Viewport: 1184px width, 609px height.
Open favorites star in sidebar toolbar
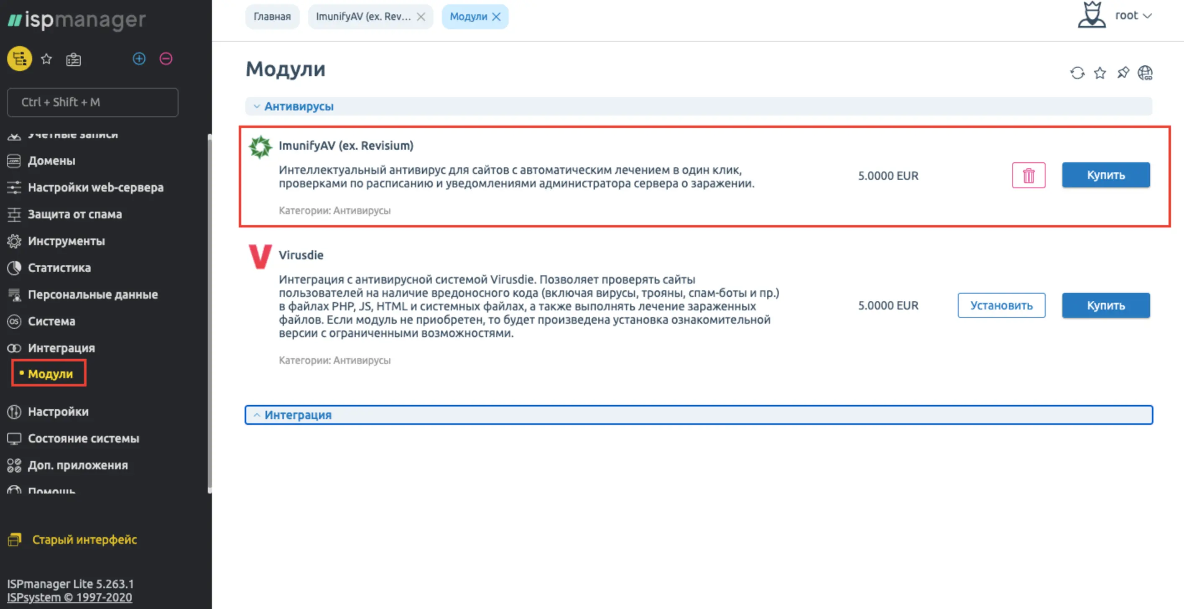[x=46, y=59]
